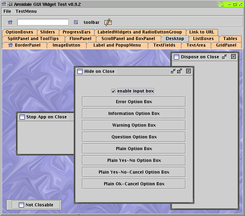Click the Error Option Box button
This screenshot has width=245, height=216.
(134, 102)
